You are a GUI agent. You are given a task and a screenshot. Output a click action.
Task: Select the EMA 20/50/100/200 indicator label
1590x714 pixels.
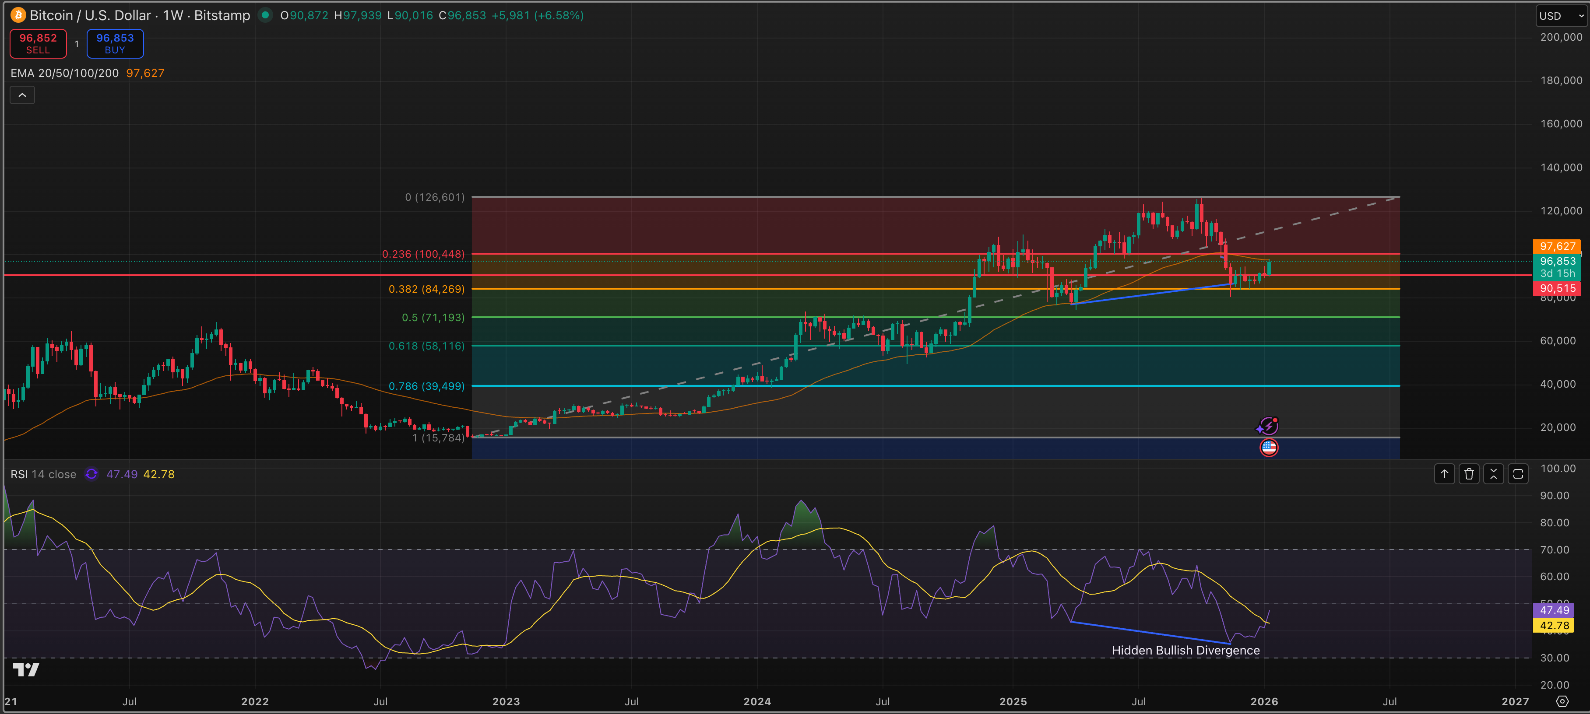(64, 73)
